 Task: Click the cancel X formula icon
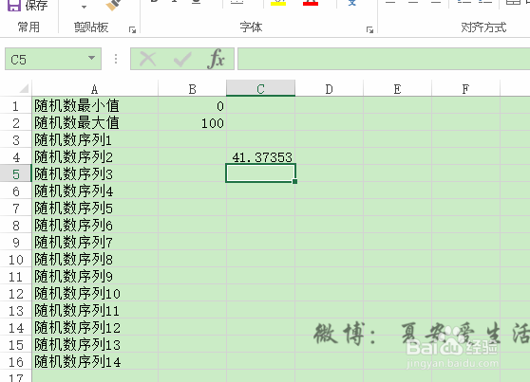[x=148, y=60]
